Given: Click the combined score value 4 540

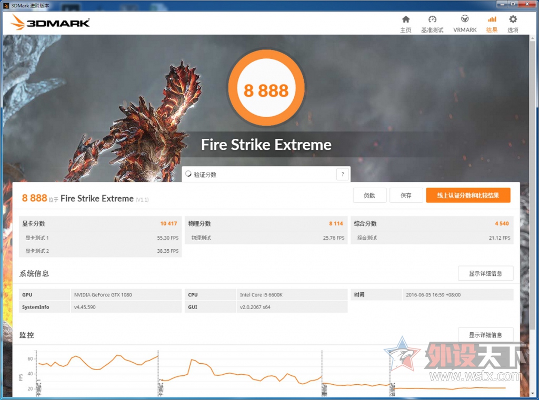Looking at the screenshot, I should [x=502, y=223].
